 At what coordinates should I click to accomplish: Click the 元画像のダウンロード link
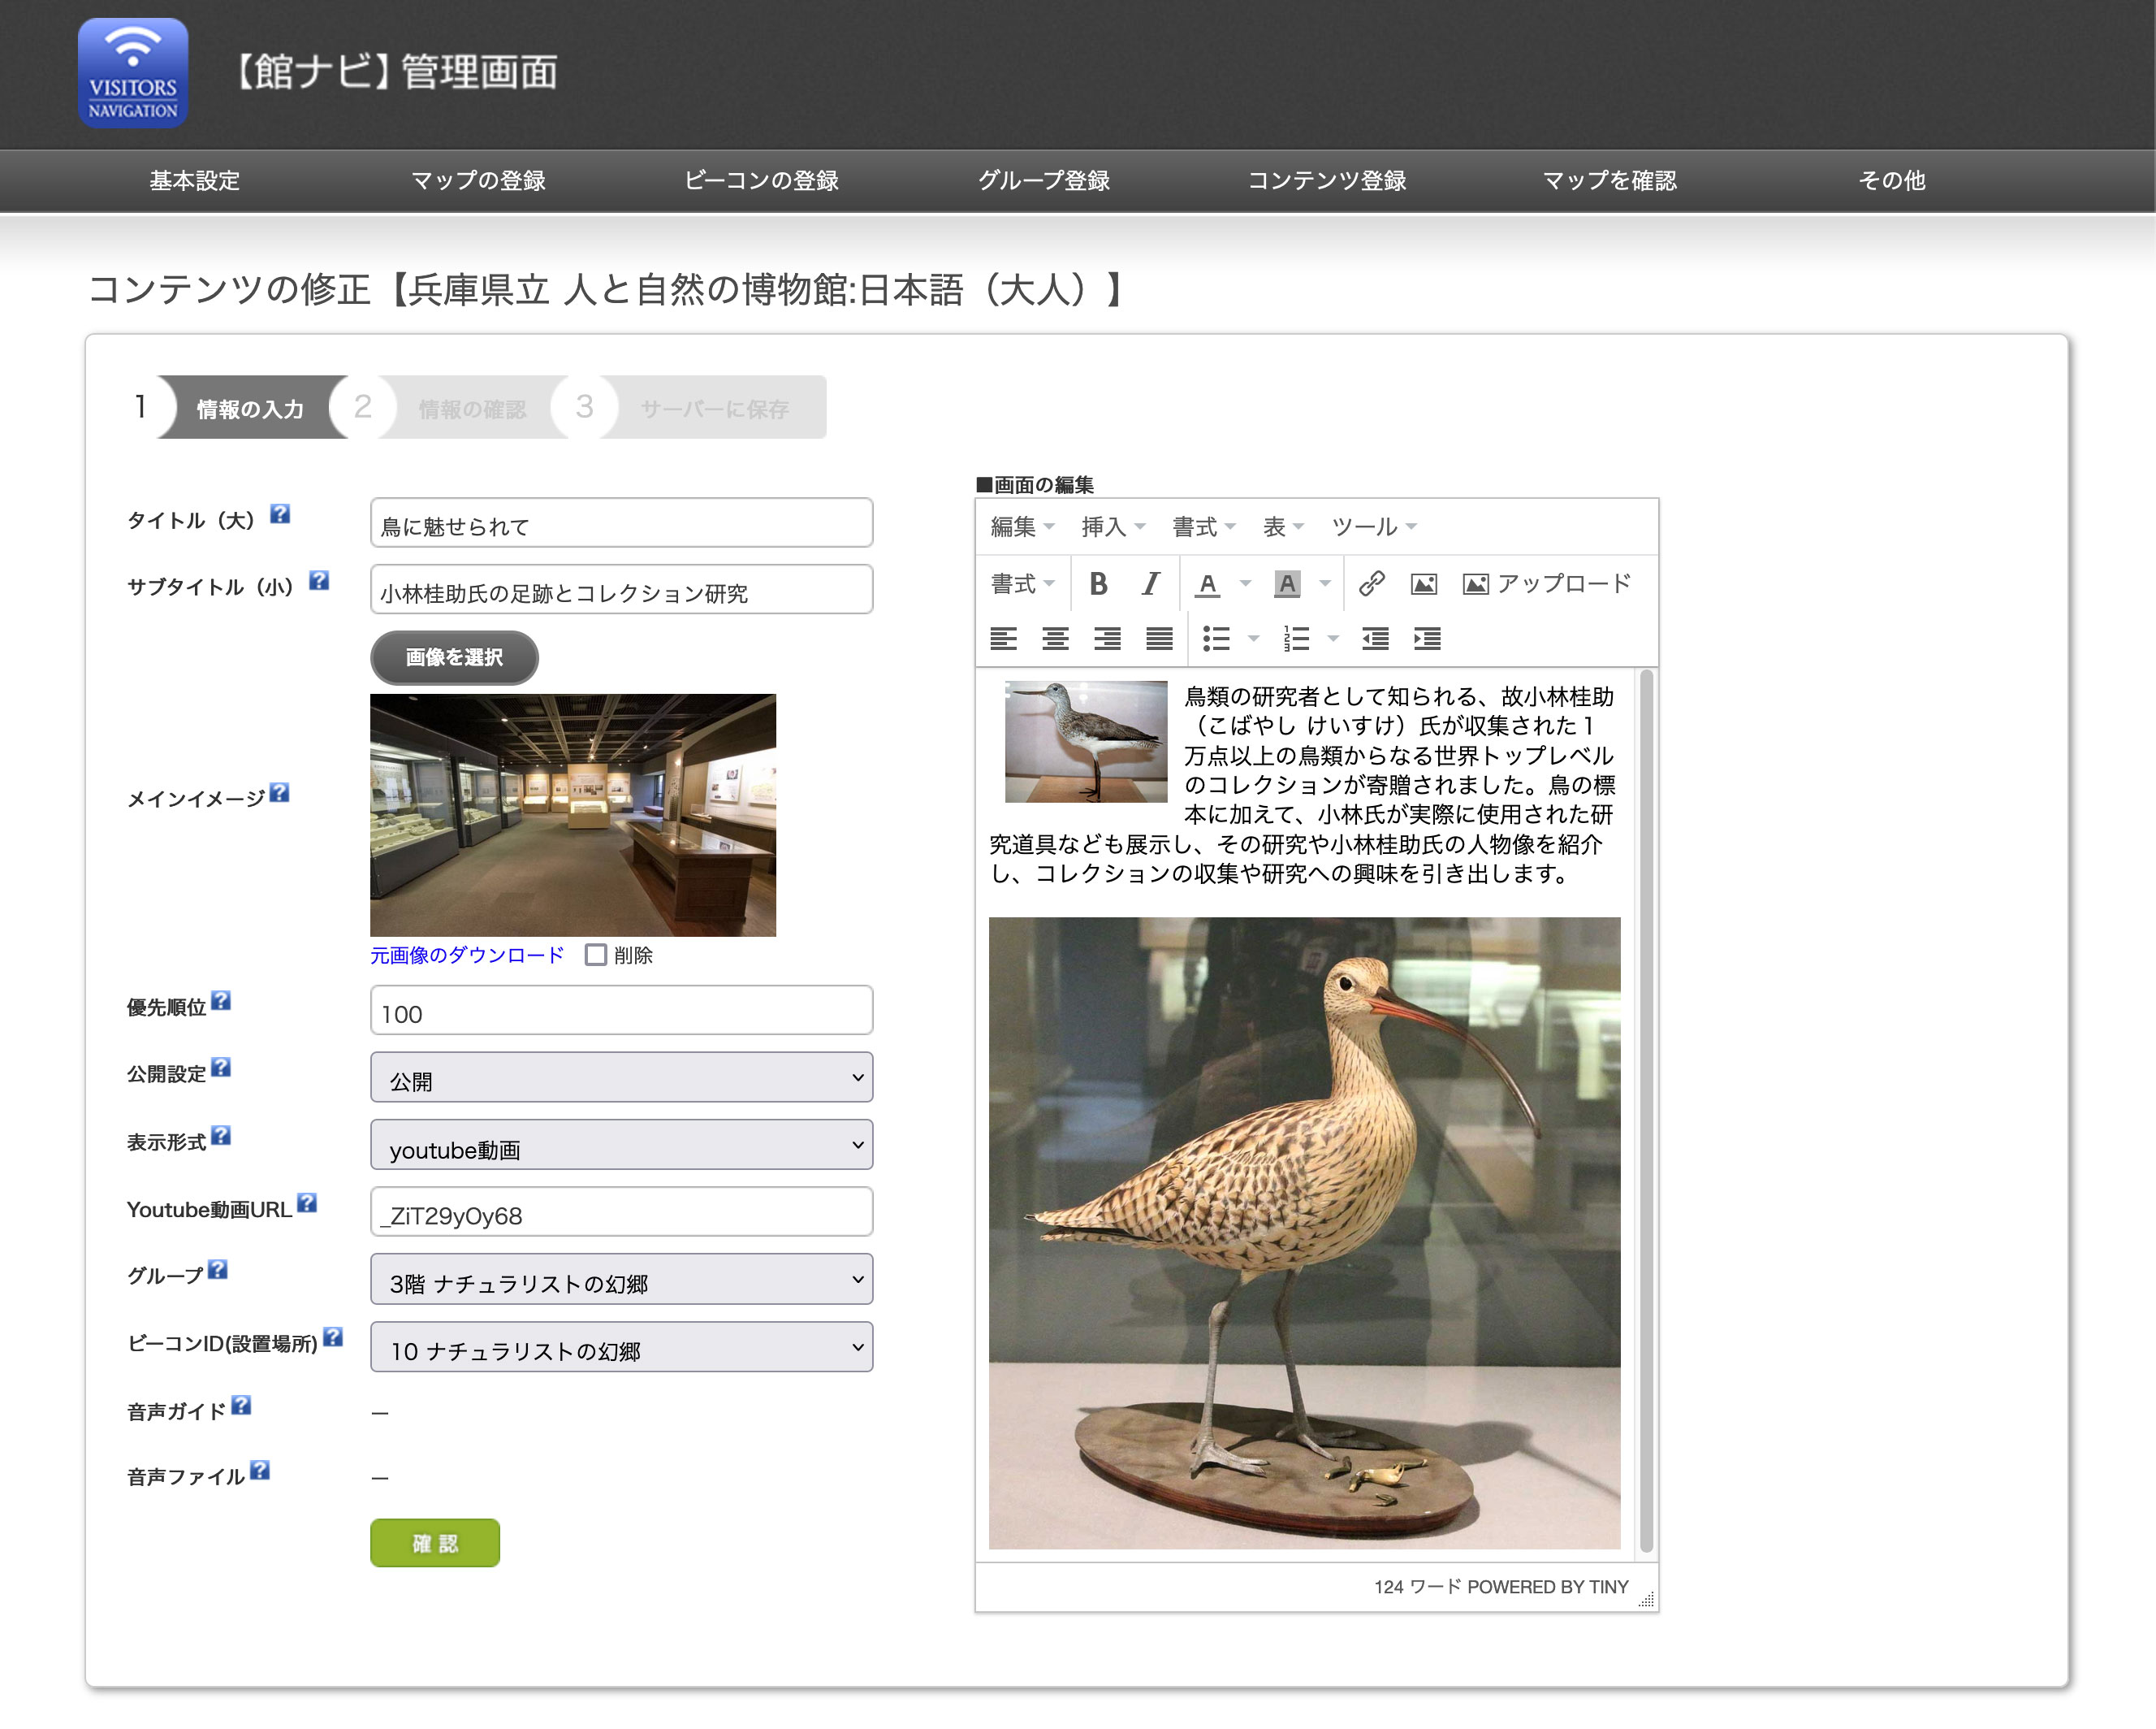[x=467, y=955]
